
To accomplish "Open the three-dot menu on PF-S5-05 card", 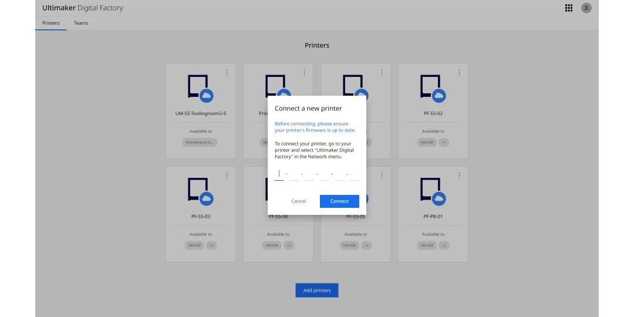I will click(382, 175).
